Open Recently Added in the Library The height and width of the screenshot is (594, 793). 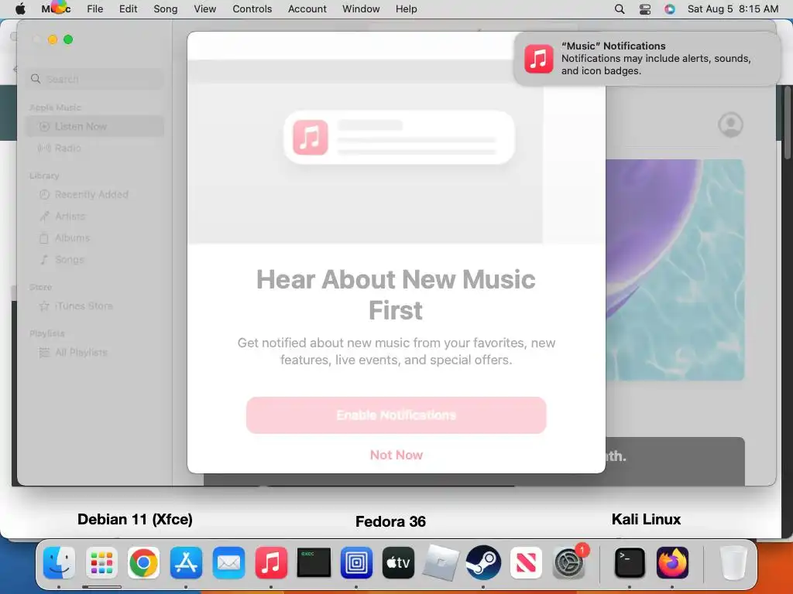tap(95, 194)
